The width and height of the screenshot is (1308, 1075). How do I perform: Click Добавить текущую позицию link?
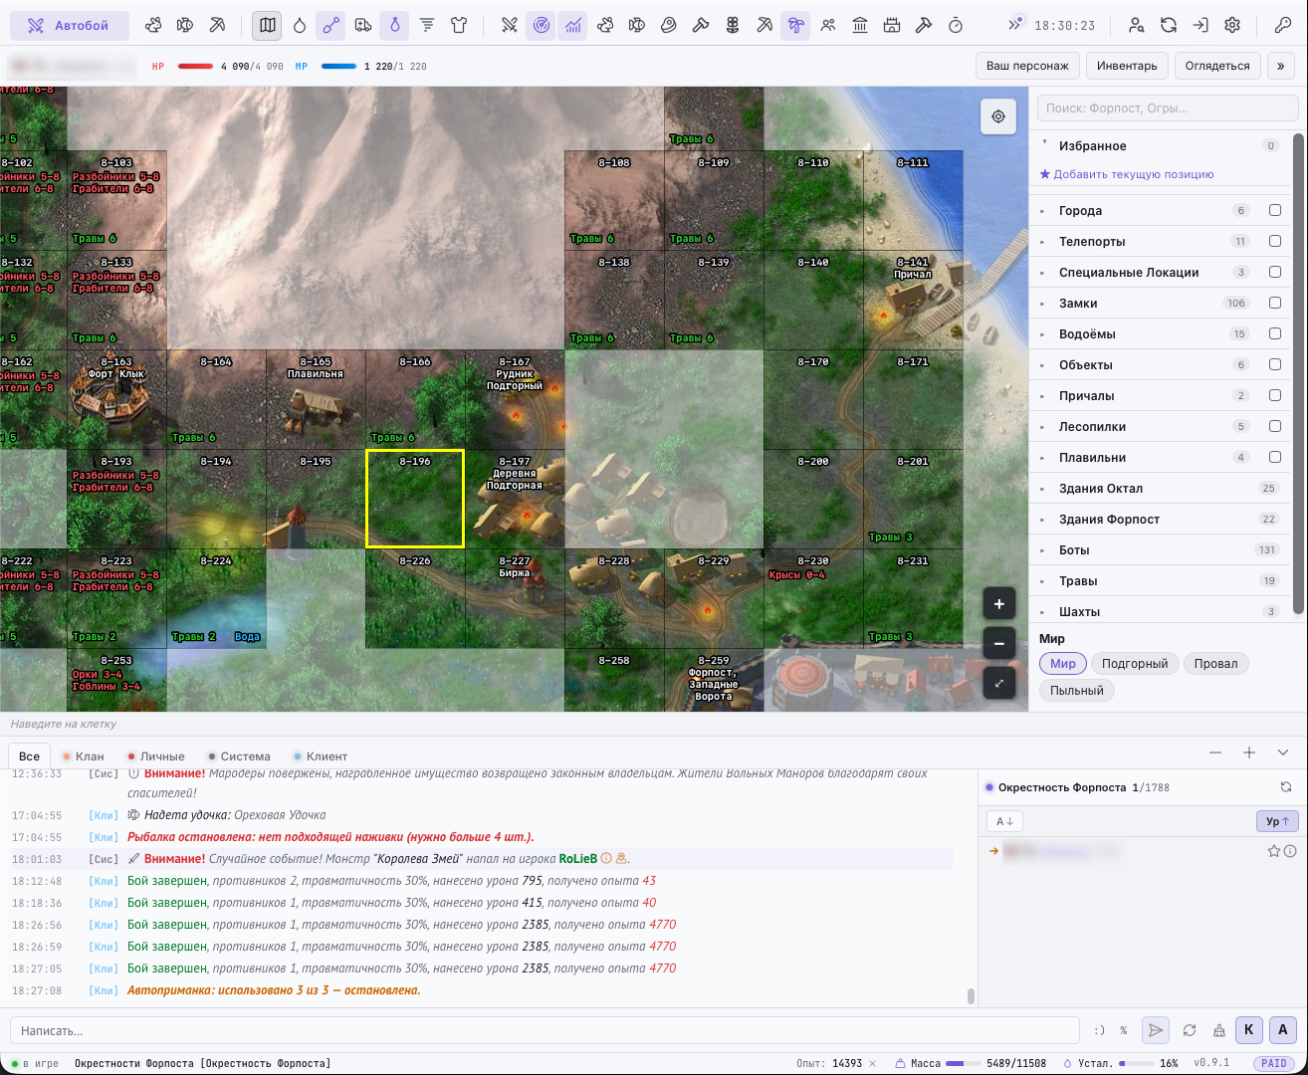[1127, 174]
